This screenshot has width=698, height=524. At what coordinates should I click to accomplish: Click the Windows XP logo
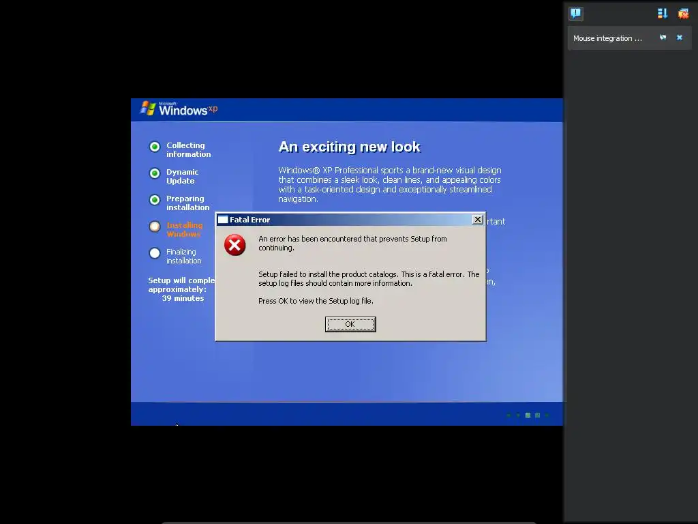coord(179,108)
